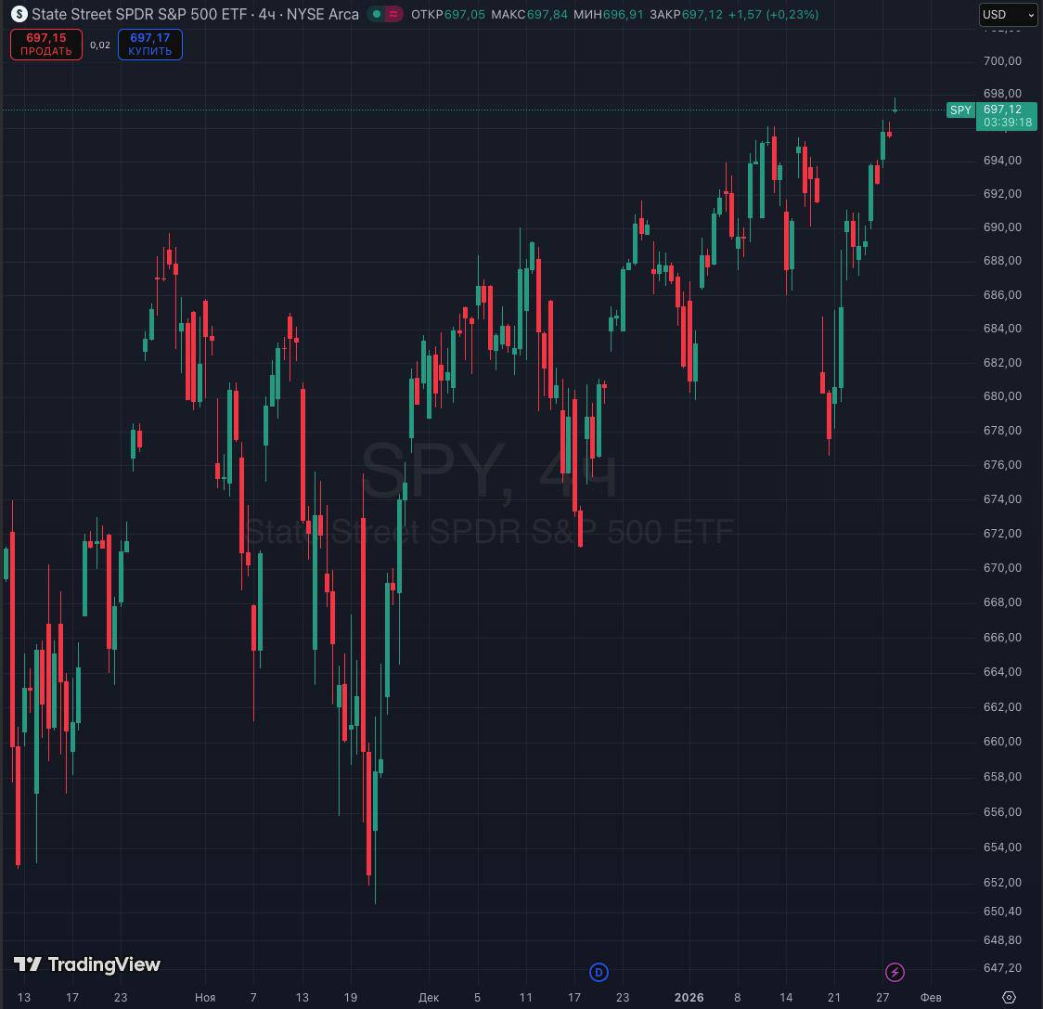The width and height of the screenshot is (1043, 1009).
Task: Click the SPY price label tag
Action: [960, 110]
